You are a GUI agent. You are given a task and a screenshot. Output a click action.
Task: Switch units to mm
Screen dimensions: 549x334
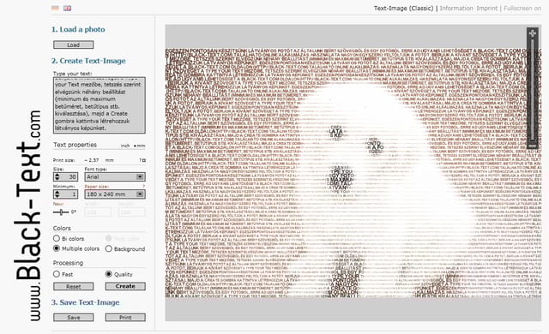coord(139,146)
